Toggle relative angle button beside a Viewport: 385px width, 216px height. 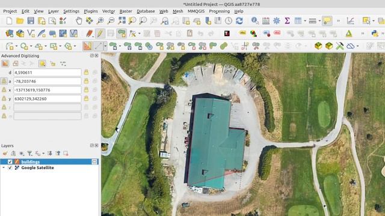click(x=4, y=81)
